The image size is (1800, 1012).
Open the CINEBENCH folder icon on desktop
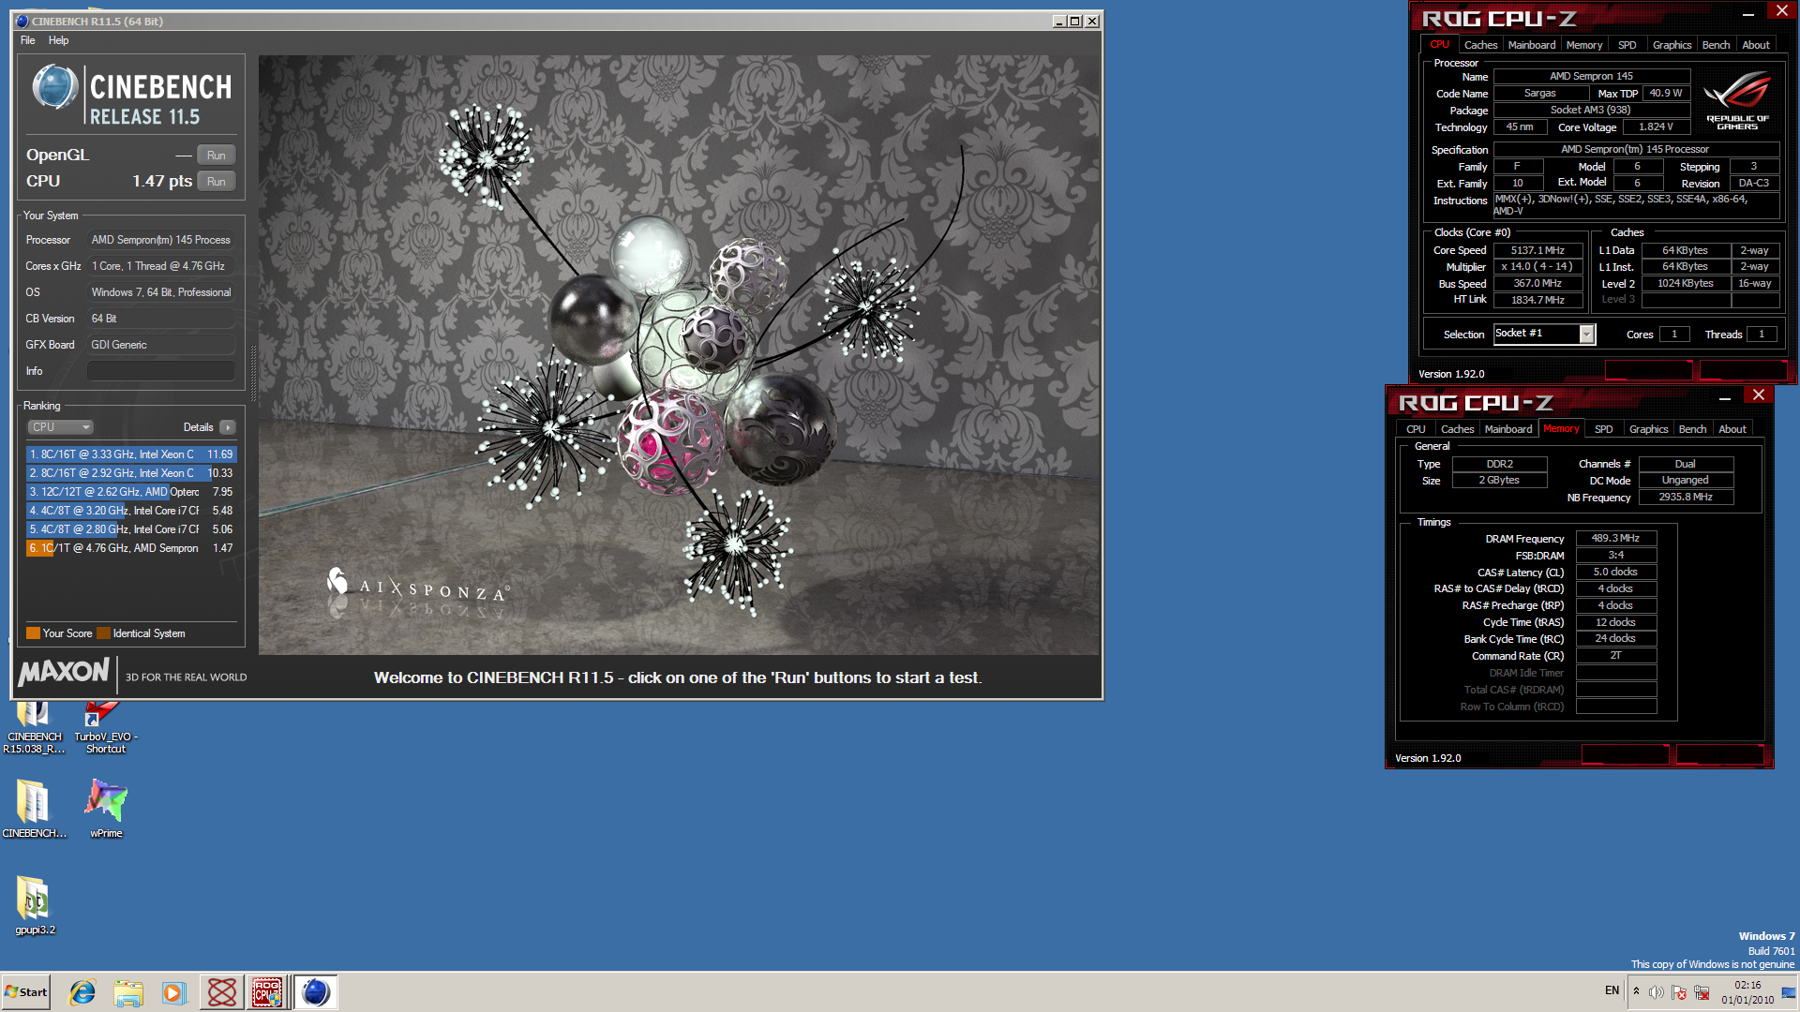coord(34,808)
